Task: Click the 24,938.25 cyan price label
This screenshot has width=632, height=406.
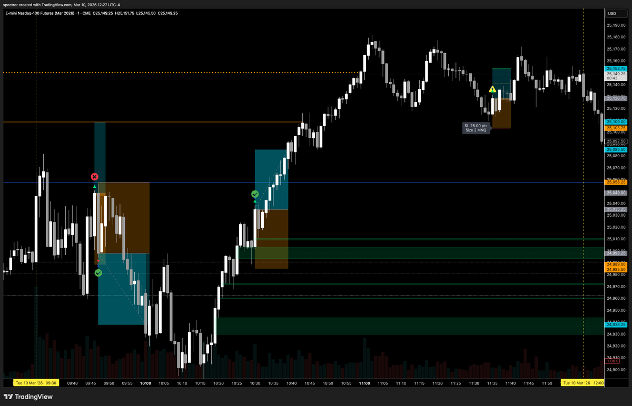Action: [616, 324]
